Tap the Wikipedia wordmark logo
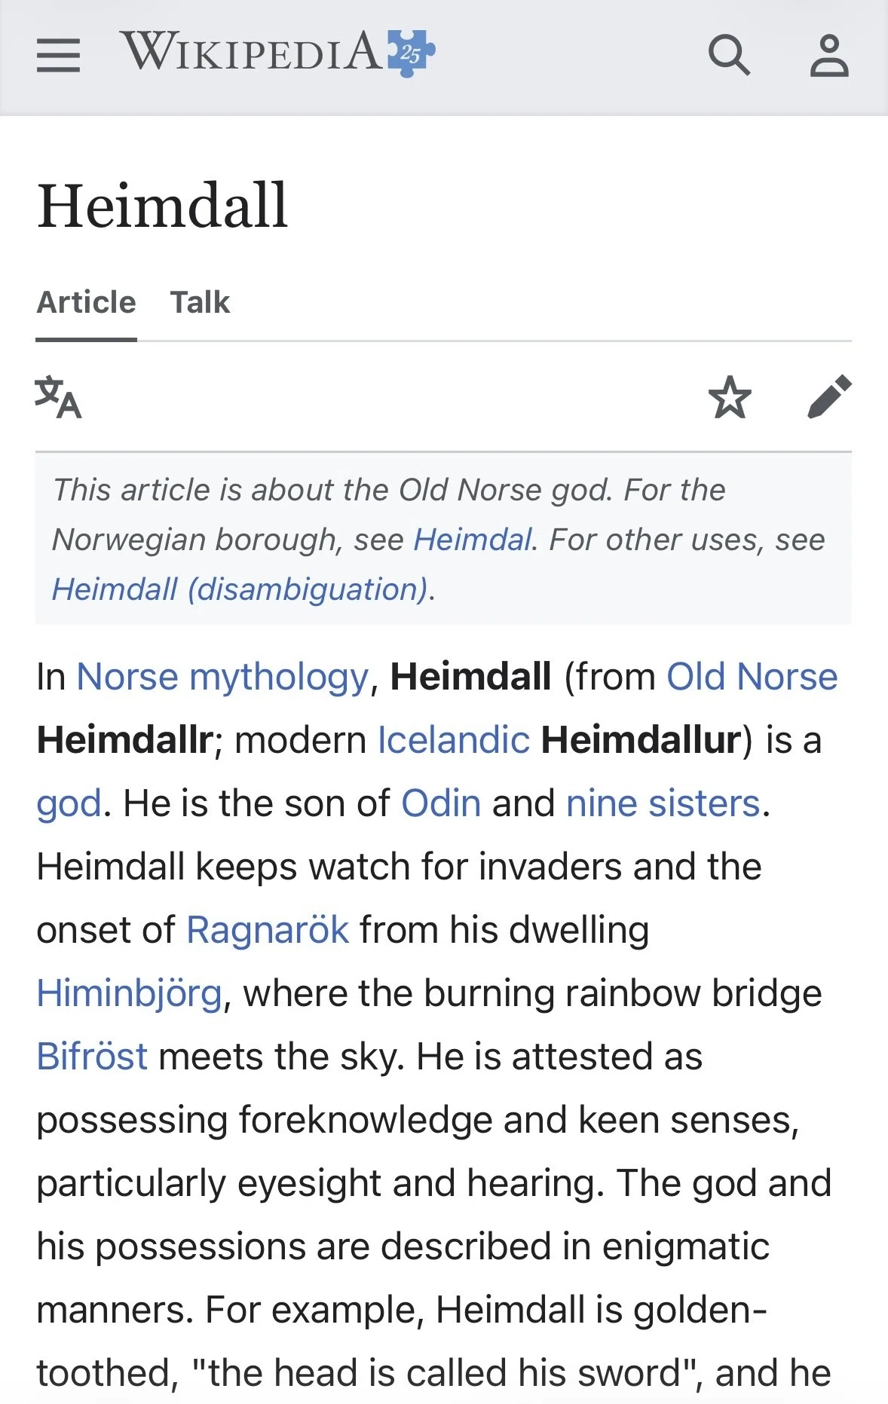The height and width of the screenshot is (1404, 888). [252, 51]
